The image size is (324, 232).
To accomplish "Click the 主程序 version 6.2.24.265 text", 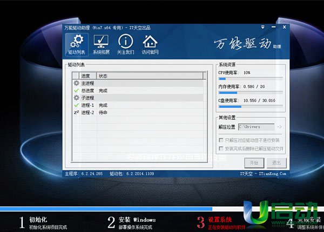I will coord(84,174).
